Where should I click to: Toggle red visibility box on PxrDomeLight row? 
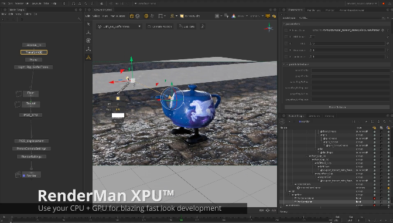374,198
